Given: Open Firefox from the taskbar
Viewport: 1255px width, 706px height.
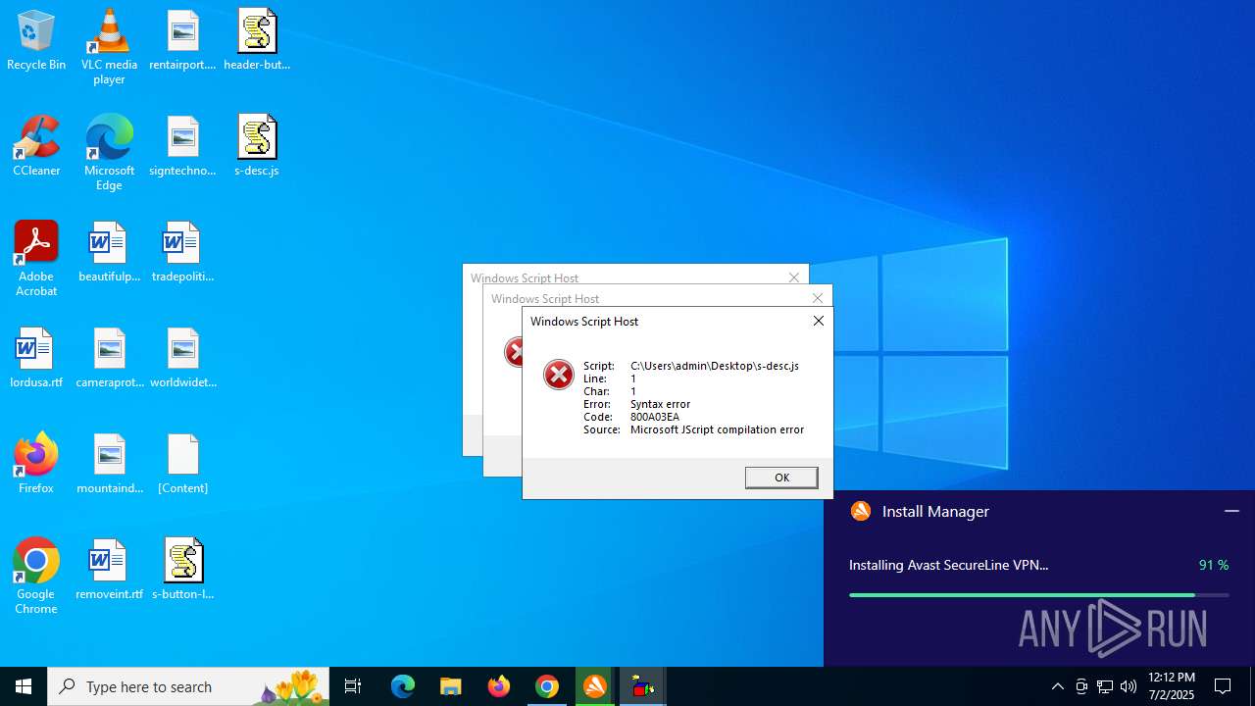Looking at the screenshot, I should (499, 686).
